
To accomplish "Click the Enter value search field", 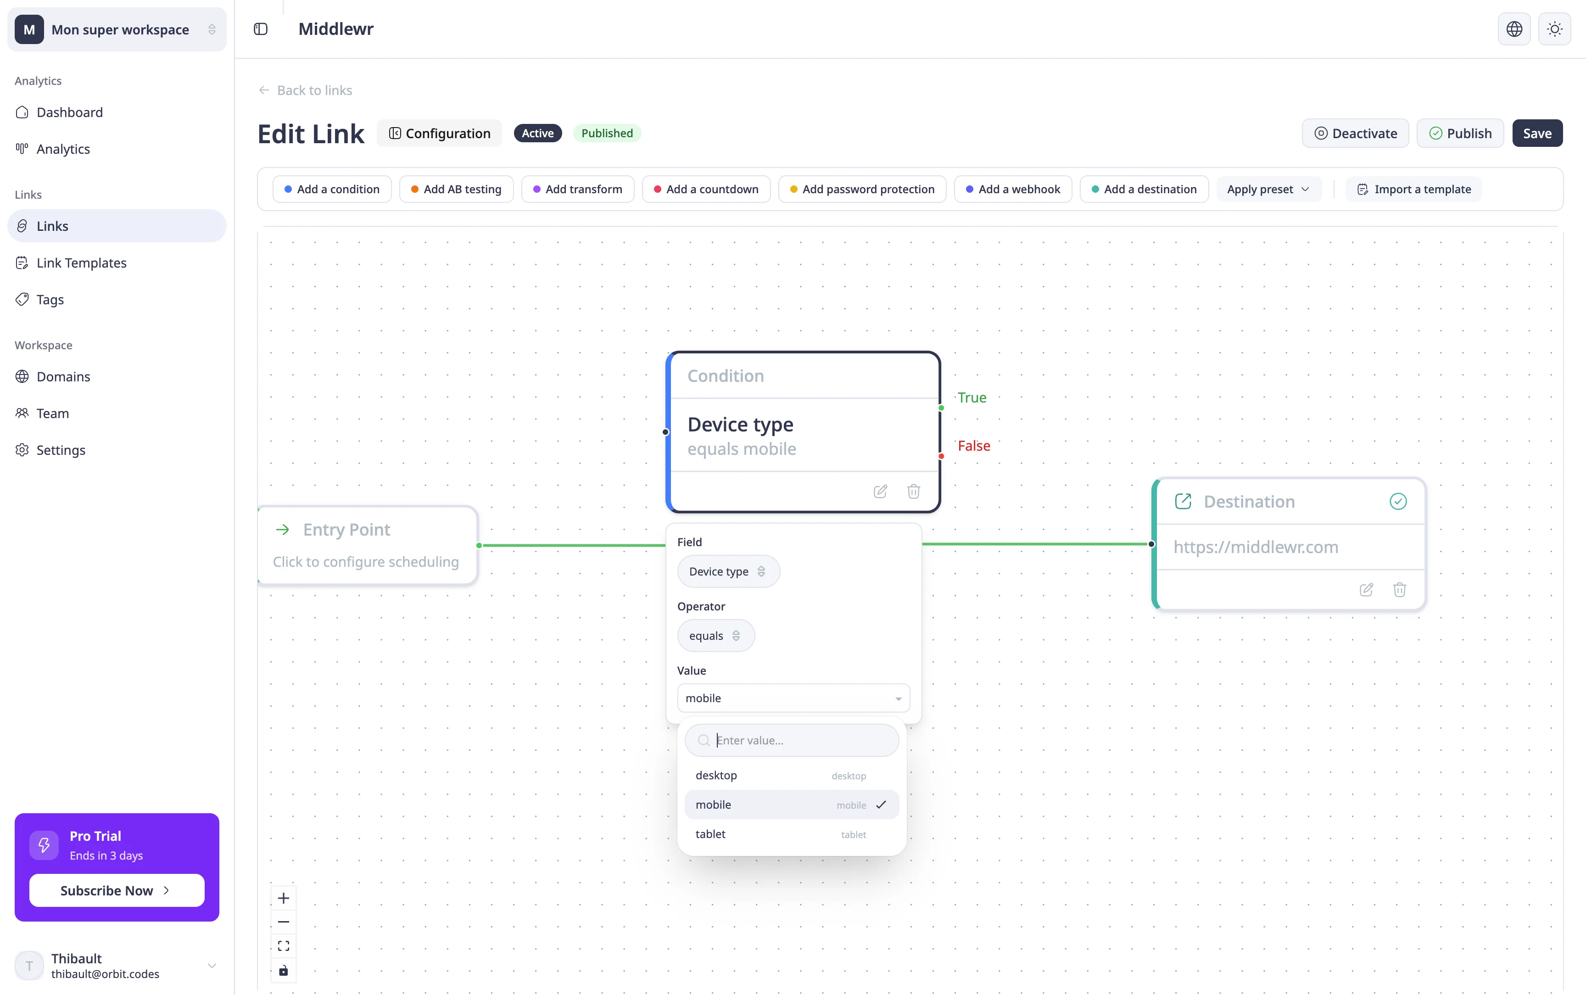I will (x=791, y=740).
